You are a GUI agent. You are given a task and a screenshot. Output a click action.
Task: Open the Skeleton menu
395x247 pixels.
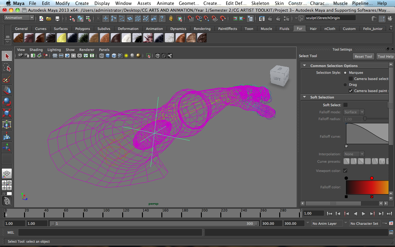[260, 3]
